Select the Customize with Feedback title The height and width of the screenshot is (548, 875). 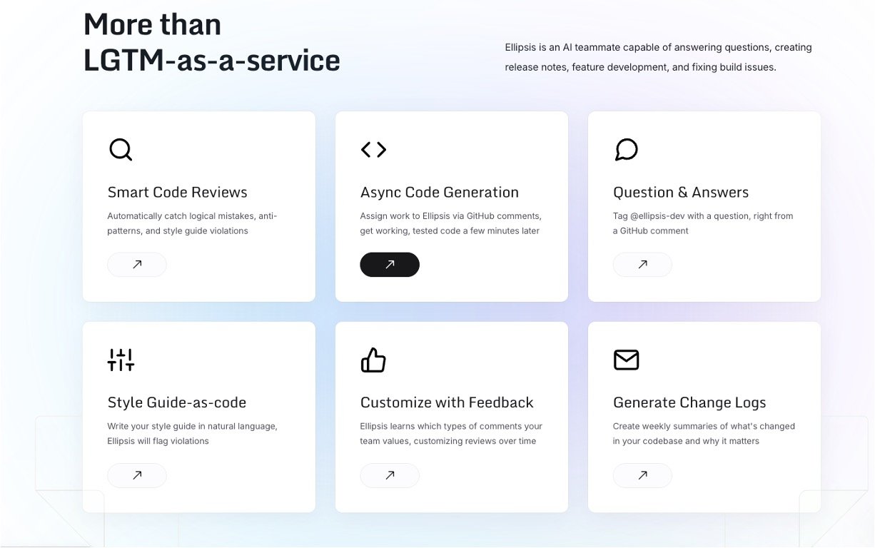[447, 403]
